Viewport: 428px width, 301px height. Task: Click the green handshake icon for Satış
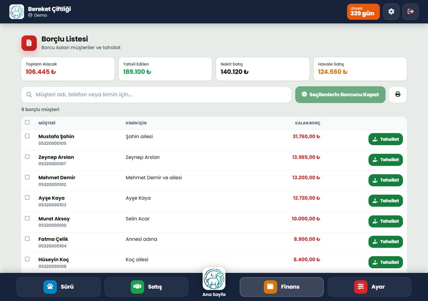click(x=137, y=287)
